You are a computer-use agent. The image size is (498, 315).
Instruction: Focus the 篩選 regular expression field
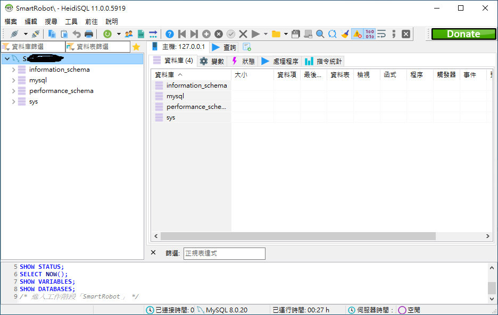point(224,253)
